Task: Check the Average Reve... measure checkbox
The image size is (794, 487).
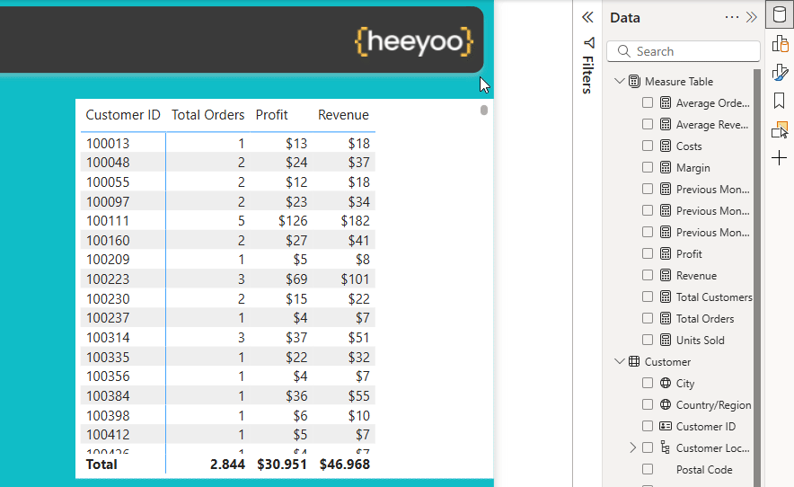Action: [648, 124]
